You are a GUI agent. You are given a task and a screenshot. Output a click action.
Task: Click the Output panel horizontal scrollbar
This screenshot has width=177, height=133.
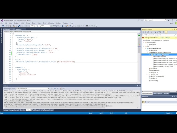[x=55, y=108]
